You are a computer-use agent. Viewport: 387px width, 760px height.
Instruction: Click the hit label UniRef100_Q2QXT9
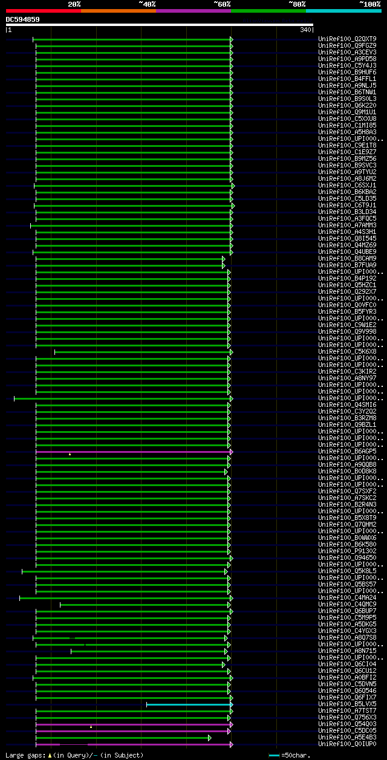347,39
